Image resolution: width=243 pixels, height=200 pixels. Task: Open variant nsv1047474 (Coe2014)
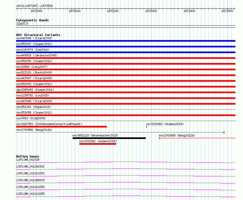[x=33, y=50]
